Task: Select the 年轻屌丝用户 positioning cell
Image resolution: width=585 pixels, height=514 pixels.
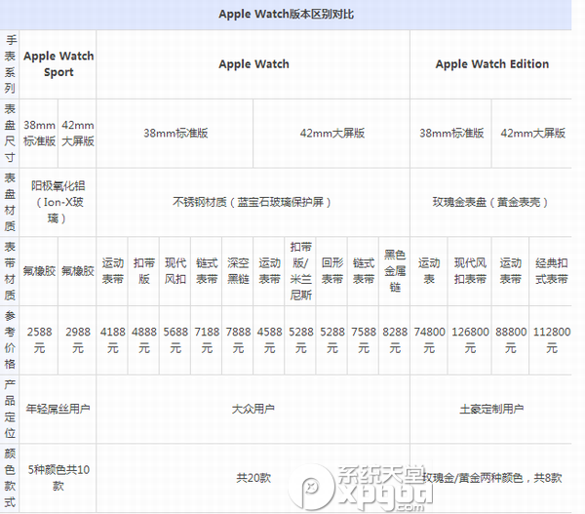Action: pos(58,410)
